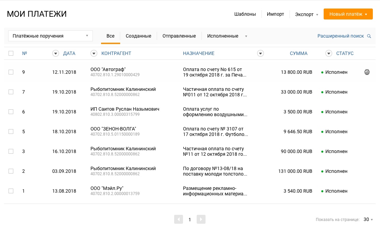Select checkbox for the 131 000.00 RUB payment

11,171
